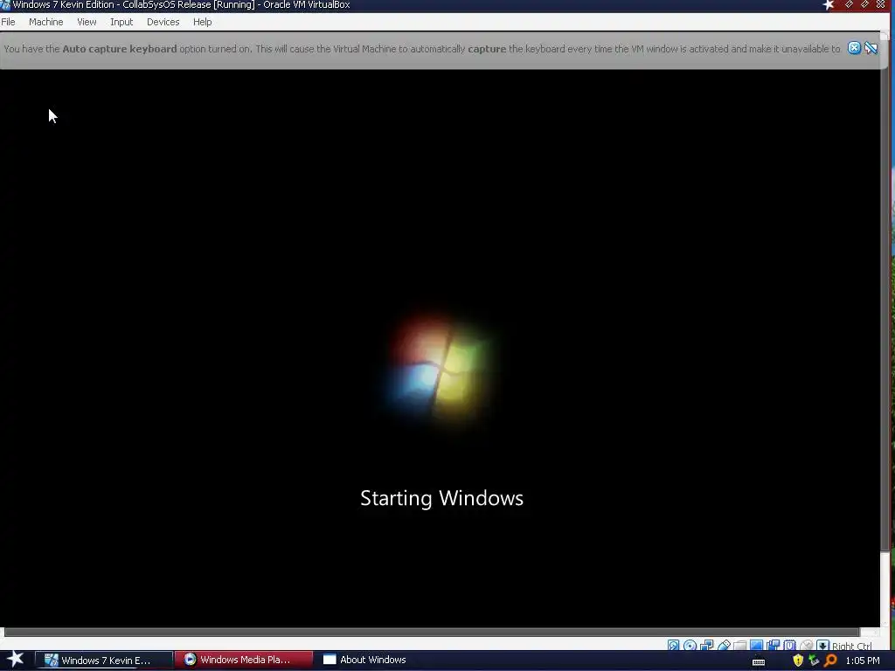Viewport: 895px width, 671px height.
Task: Minimize the VirtualBox window
Action: pyautogui.click(x=850, y=4)
